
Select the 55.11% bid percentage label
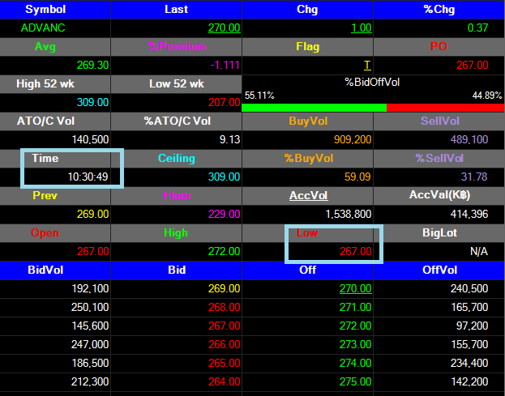pos(259,96)
